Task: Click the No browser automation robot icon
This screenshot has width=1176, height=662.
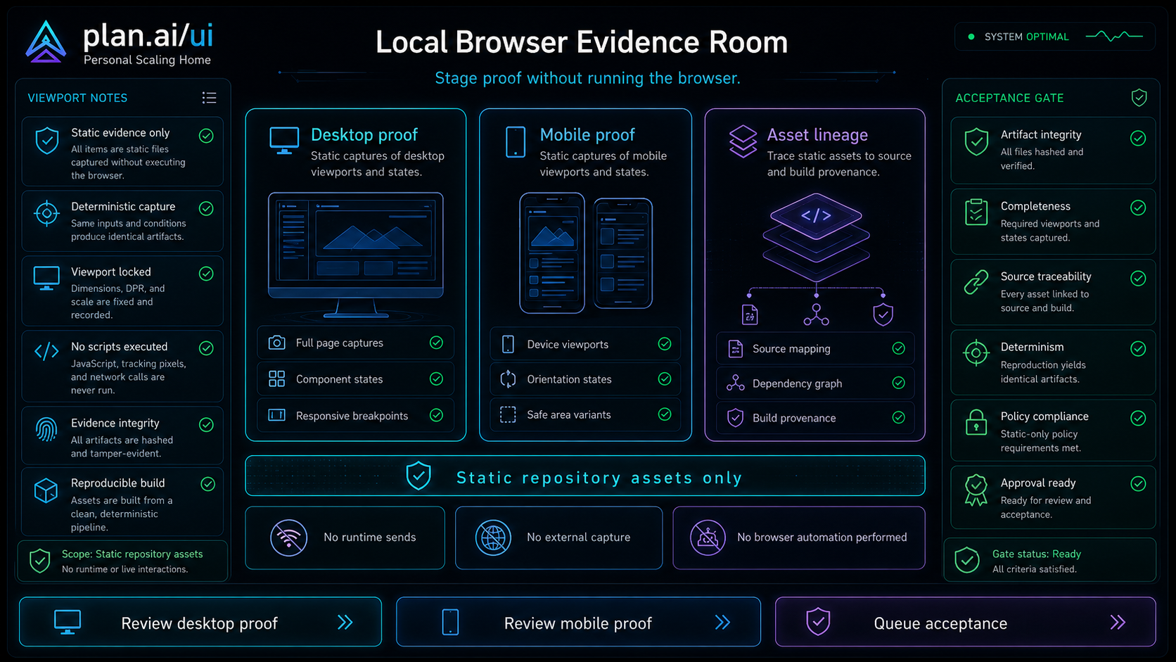Action: [x=708, y=538]
